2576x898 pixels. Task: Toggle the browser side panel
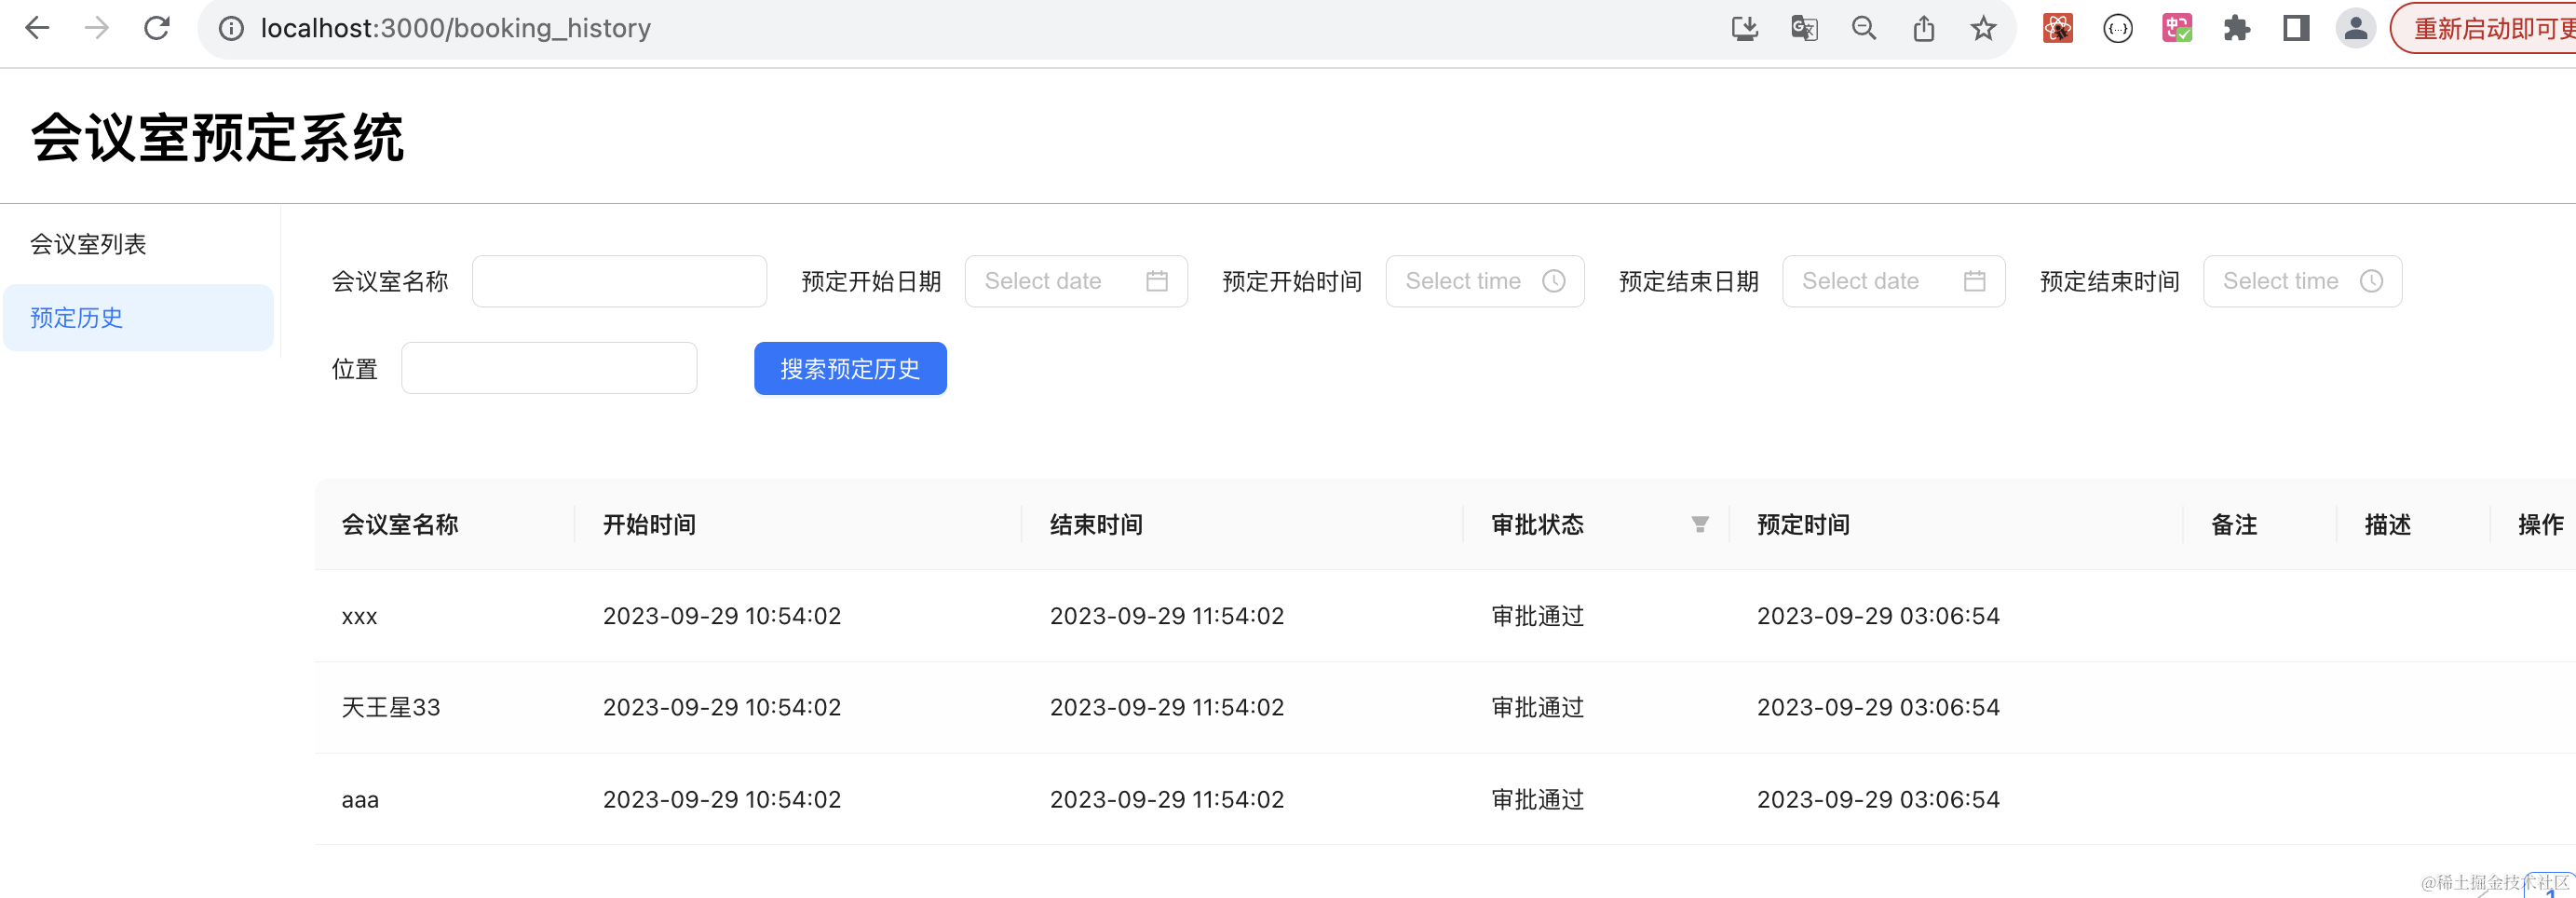(x=2296, y=28)
